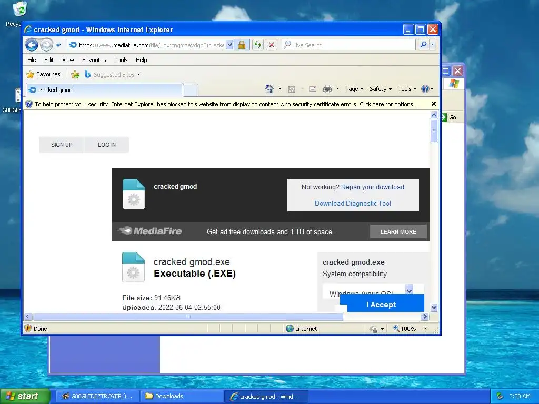The height and width of the screenshot is (404, 539).
Task: Expand the address bar dropdown
Action: [230, 45]
